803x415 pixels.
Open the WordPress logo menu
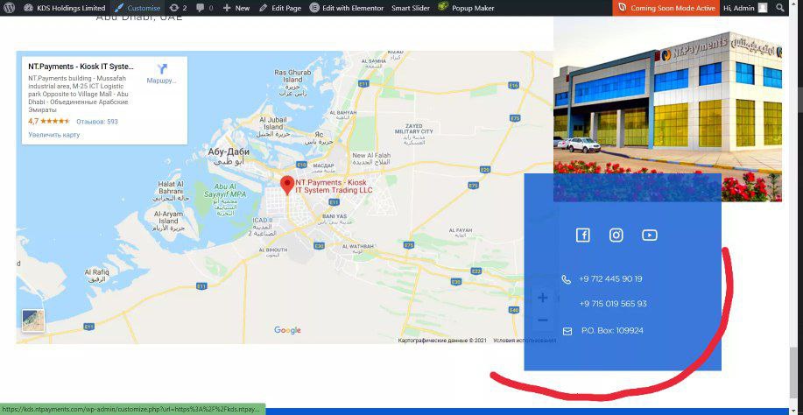coord(11,8)
